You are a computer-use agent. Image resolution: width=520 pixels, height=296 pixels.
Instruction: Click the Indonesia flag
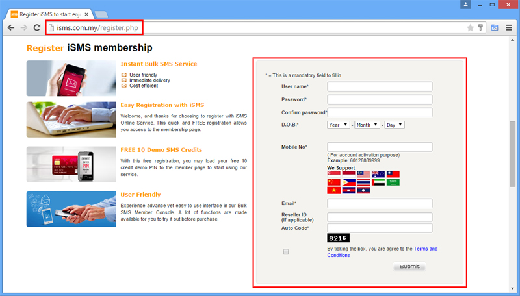(348, 174)
